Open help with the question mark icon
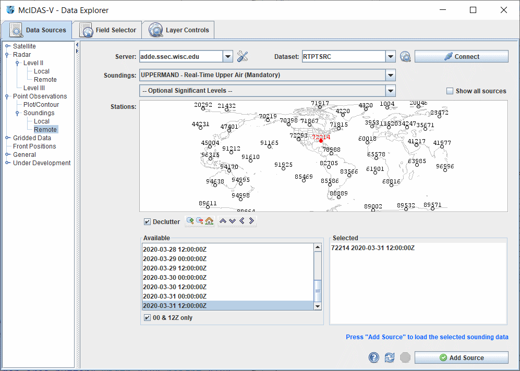The image size is (520, 371). pos(373,357)
